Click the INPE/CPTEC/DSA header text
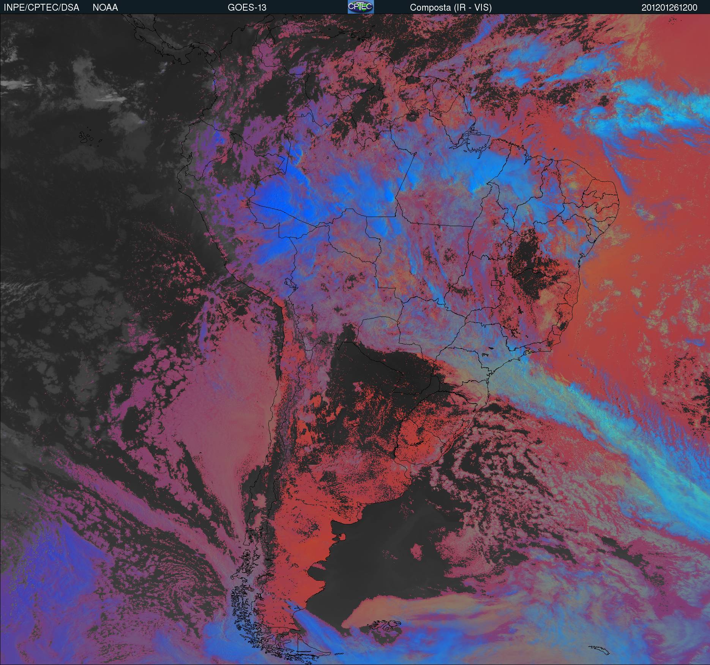The image size is (710, 665). (41, 8)
